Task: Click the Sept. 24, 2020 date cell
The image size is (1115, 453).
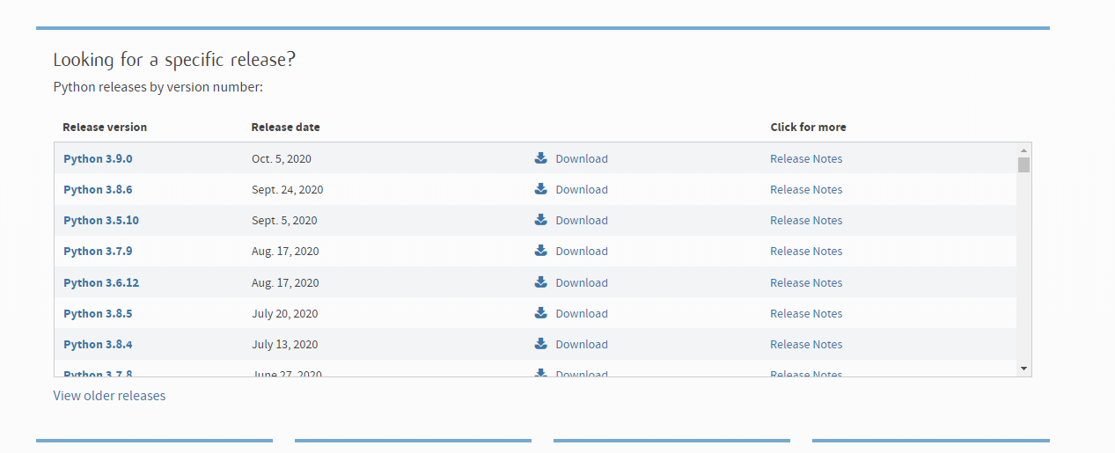Action: click(288, 190)
